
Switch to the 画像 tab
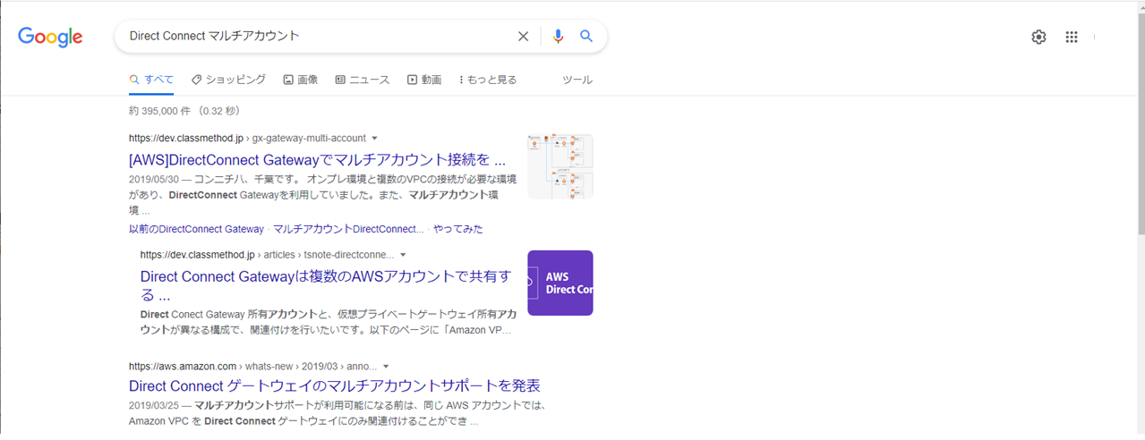(x=301, y=80)
